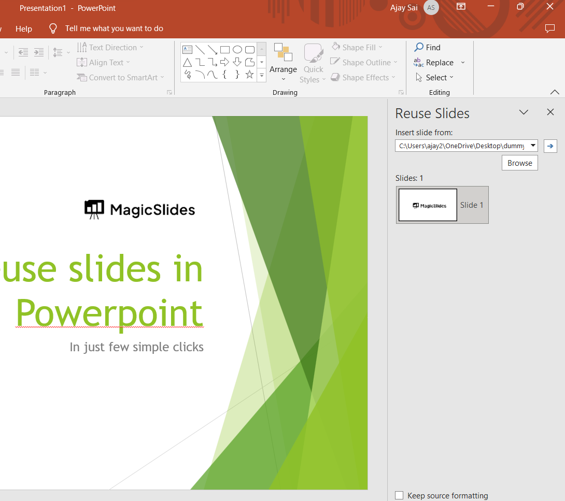Open the insert slide file path dropdown
Viewport: 565px width, 501px height.
(533, 146)
